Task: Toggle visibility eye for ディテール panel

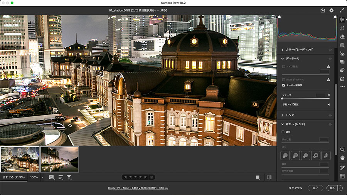Action: 330,59
